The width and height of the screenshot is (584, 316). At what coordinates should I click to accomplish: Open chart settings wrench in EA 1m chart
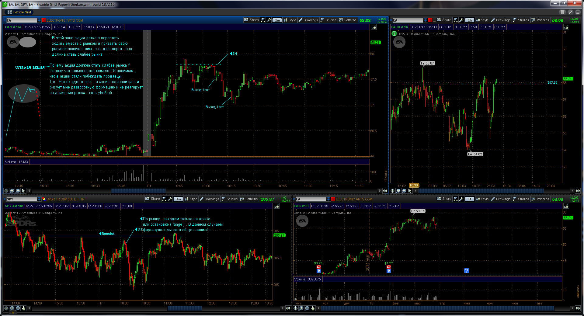(269, 20)
